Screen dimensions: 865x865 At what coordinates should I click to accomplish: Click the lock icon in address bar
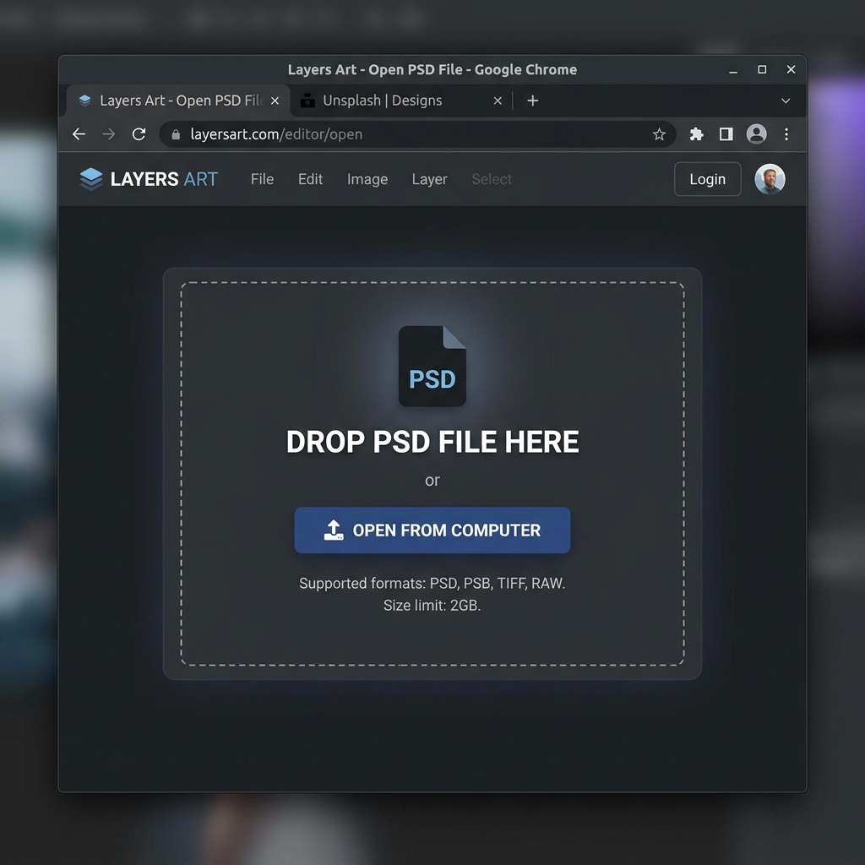coord(176,134)
